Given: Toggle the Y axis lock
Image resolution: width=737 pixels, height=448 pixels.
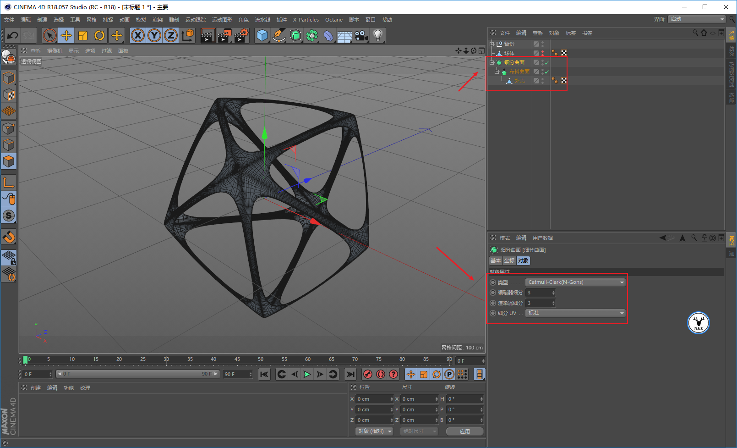Looking at the screenshot, I should (x=154, y=35).
